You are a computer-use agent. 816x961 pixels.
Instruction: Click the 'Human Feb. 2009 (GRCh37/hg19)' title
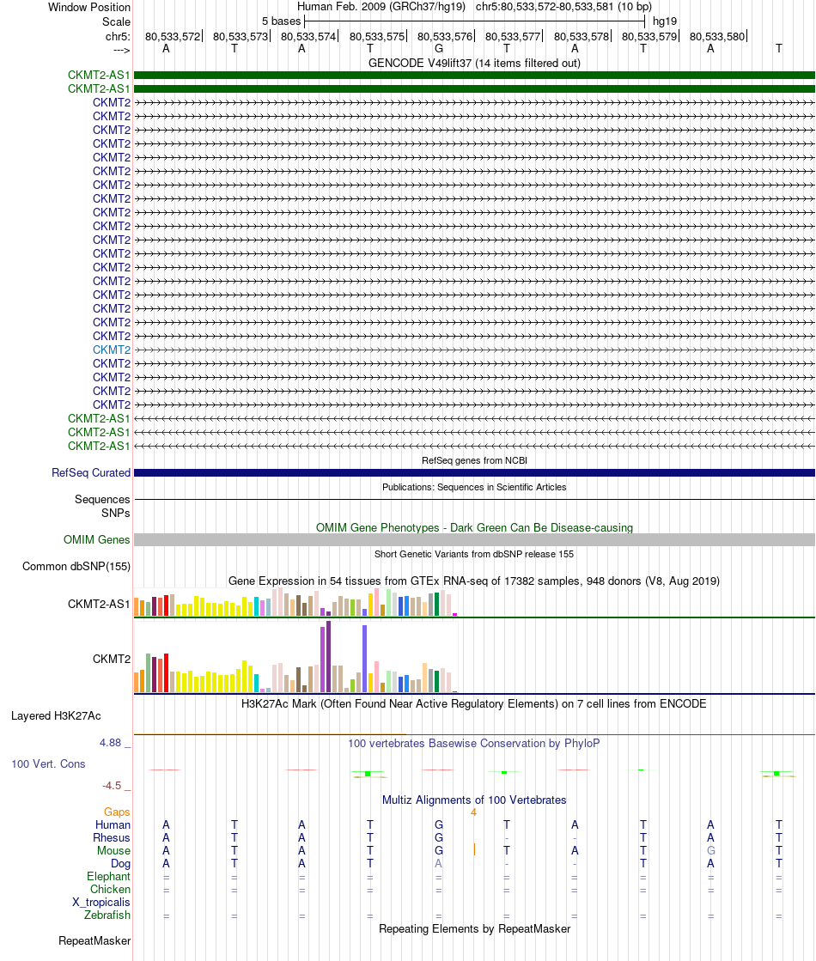[381, 7]
